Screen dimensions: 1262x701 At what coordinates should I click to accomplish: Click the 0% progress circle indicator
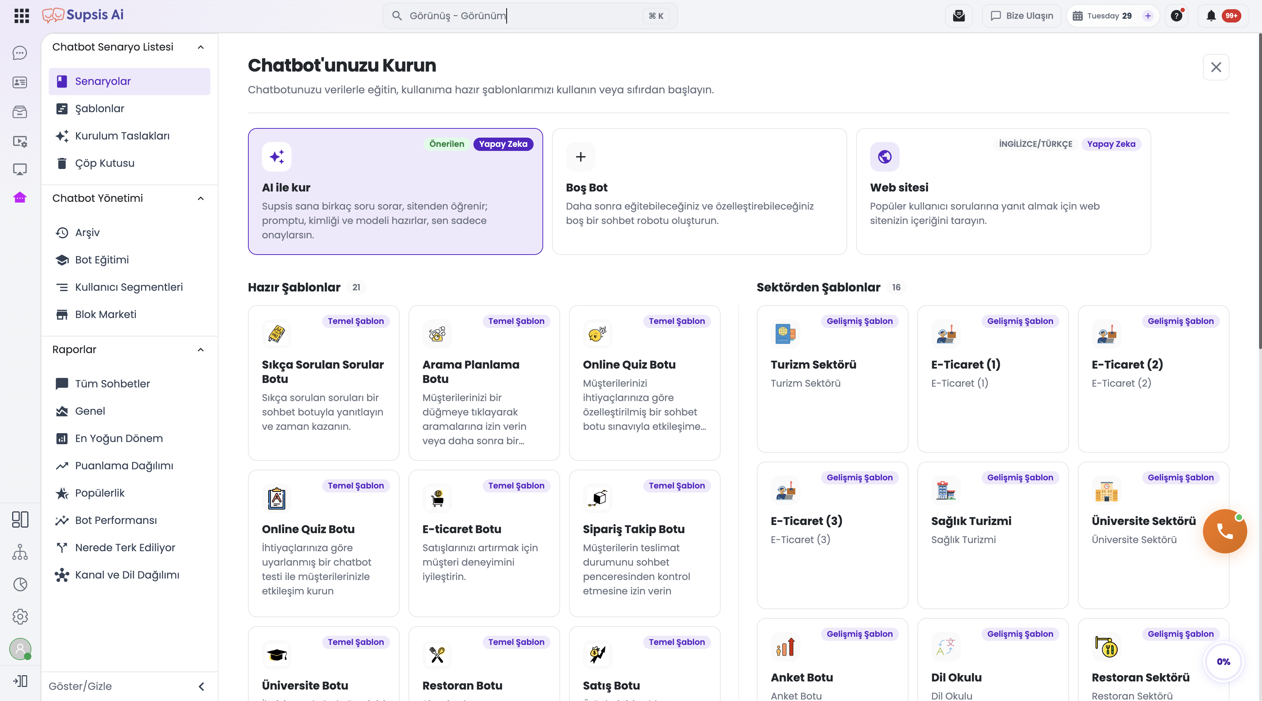[x=1223, y=662]
